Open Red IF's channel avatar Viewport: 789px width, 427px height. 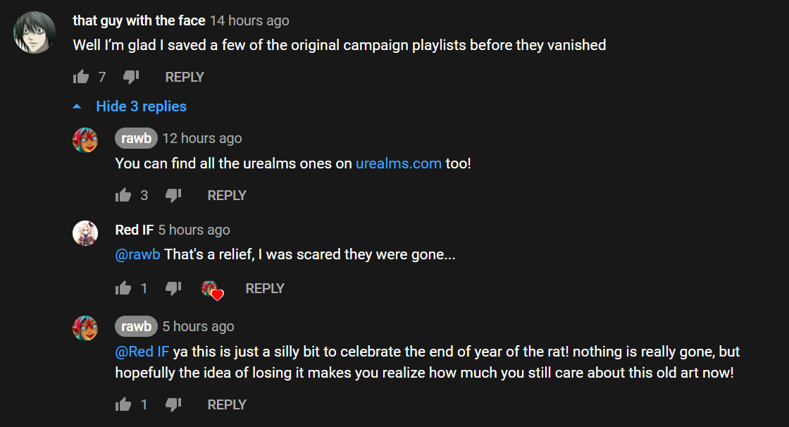tap(85, 233)
